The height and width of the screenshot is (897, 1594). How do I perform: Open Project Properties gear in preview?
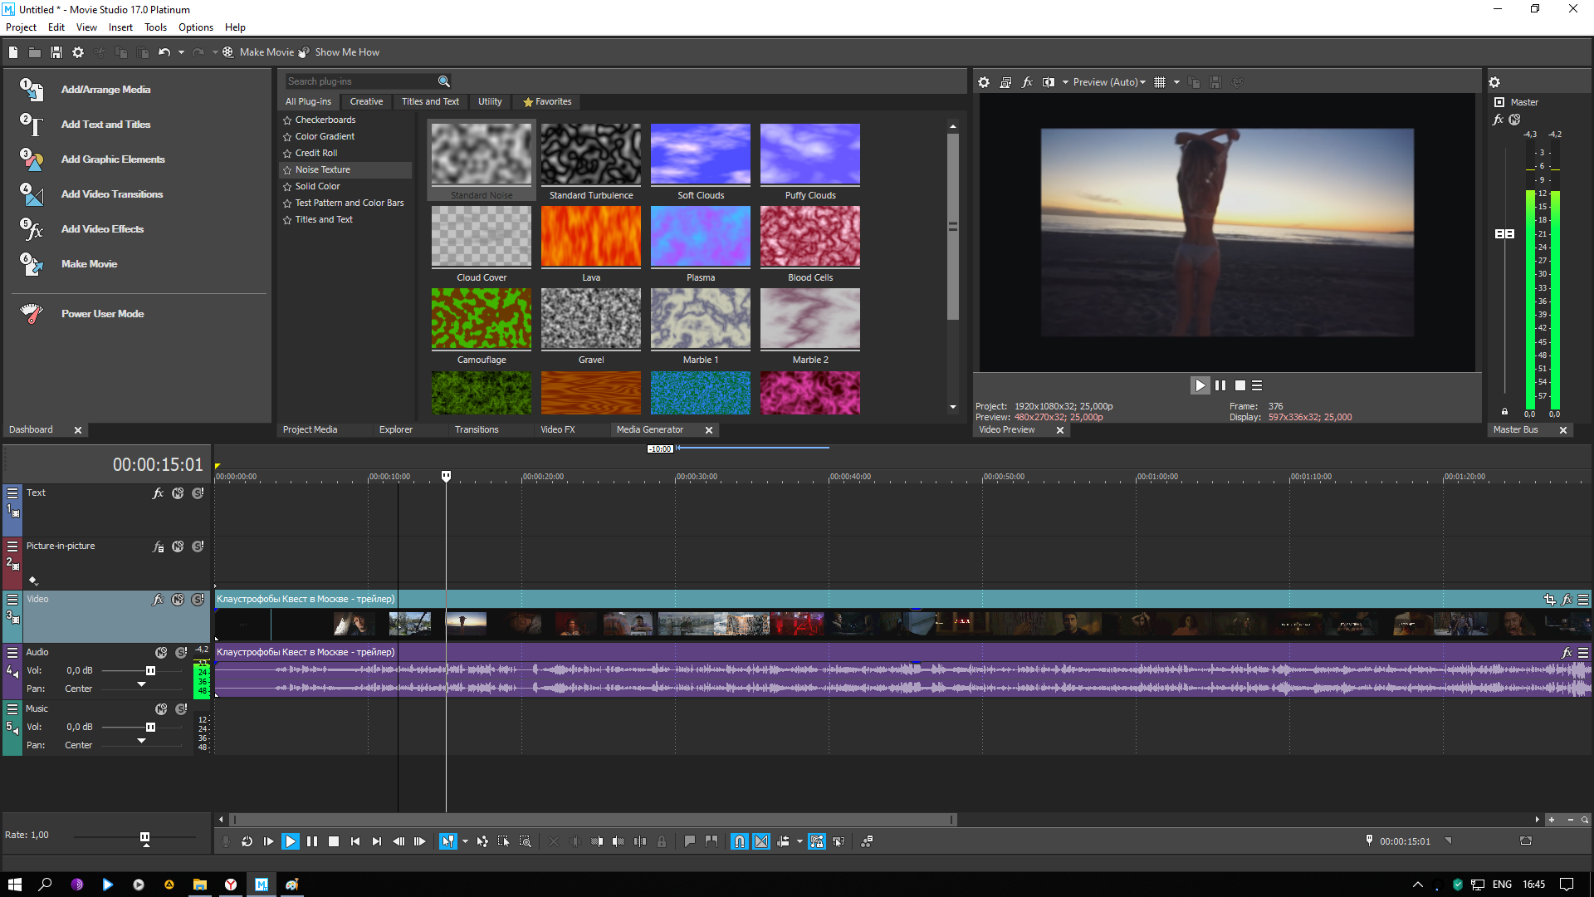click(x=984, y=82)
